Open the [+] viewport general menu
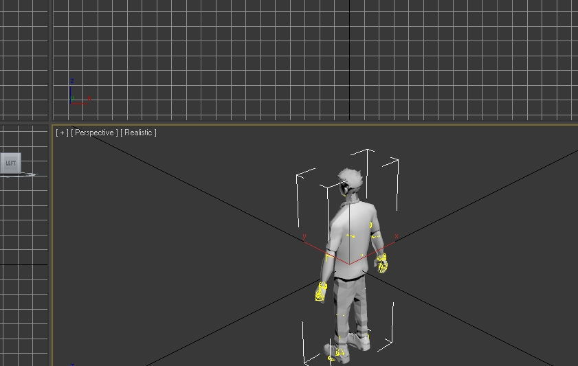The width and height of the screenshot is (578, 366). coord(62,133)
